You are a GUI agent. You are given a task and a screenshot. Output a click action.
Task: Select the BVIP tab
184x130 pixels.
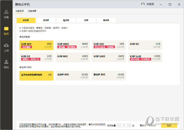[106, 20]
